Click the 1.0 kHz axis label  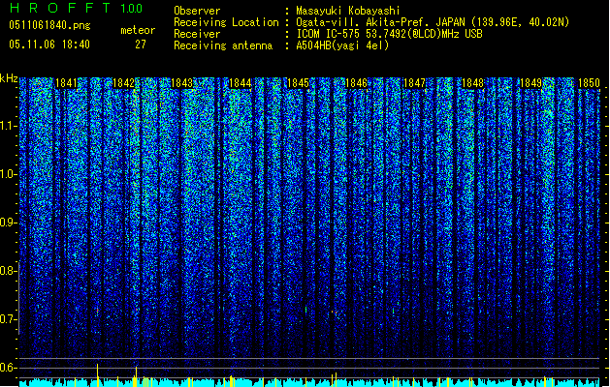9,174
